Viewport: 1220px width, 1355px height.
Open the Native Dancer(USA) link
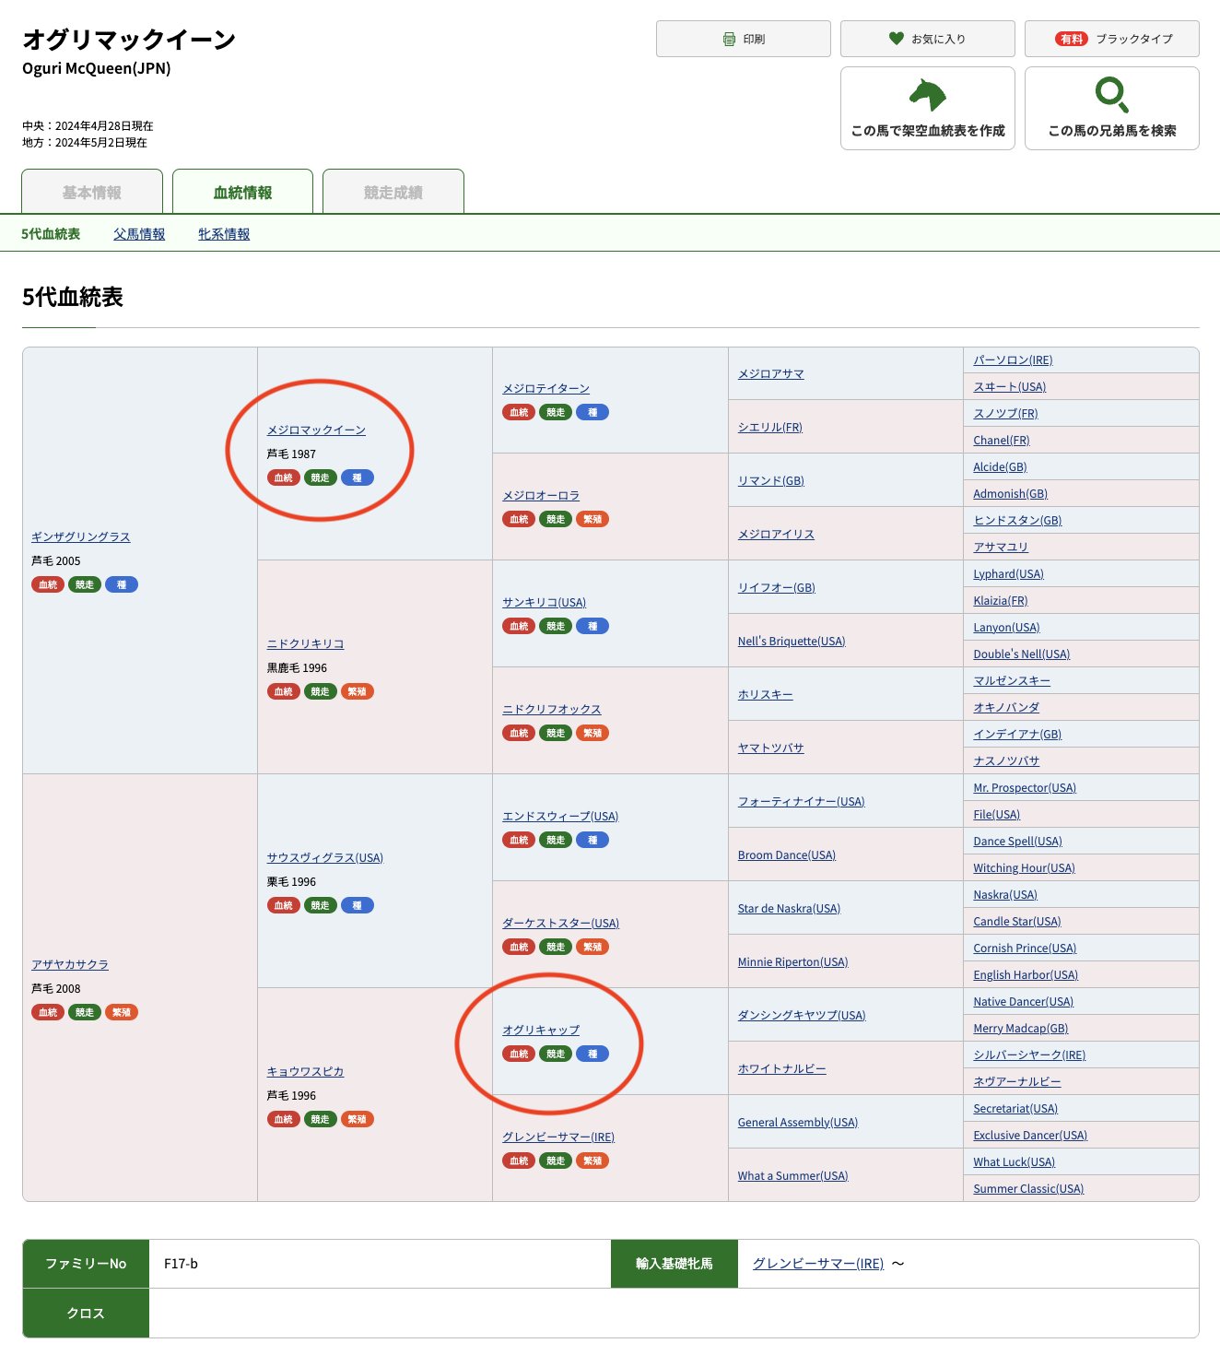(x=1024, y=1001)
